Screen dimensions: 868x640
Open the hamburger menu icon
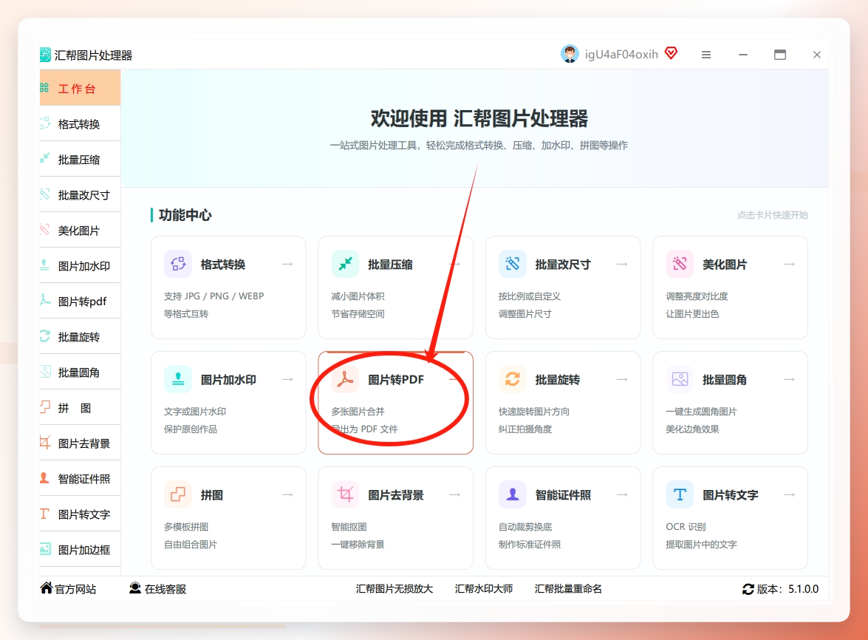[705, 55]
